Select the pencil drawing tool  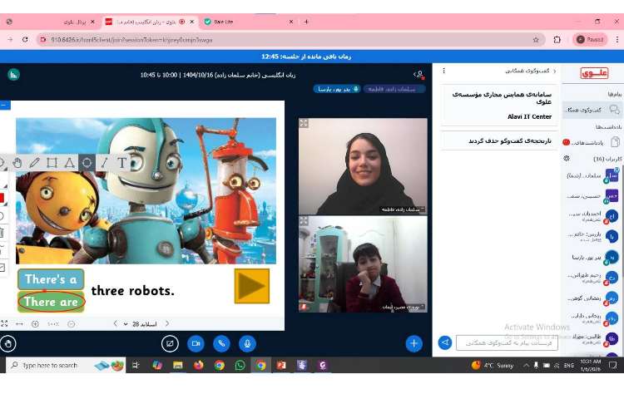[x=35, y=163]
